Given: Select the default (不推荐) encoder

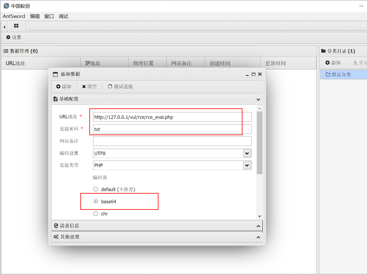Looking at the screenshot, I should tap(96, 189).
